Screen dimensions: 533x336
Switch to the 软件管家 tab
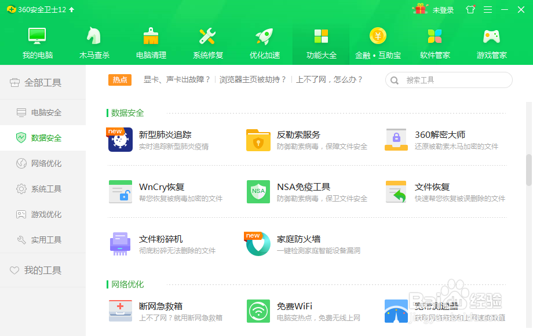[435, 41]
